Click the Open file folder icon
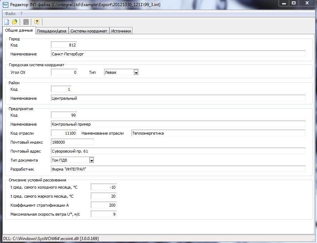The height and width of the screenshot is (243, 317). 15,22
